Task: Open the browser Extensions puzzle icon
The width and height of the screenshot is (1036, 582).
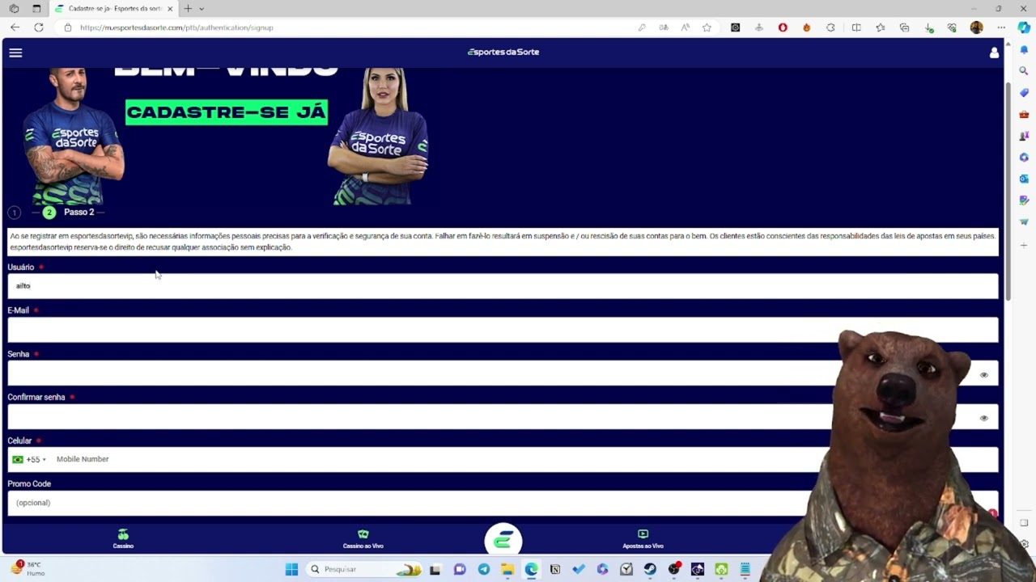Action: coord(830,27)
